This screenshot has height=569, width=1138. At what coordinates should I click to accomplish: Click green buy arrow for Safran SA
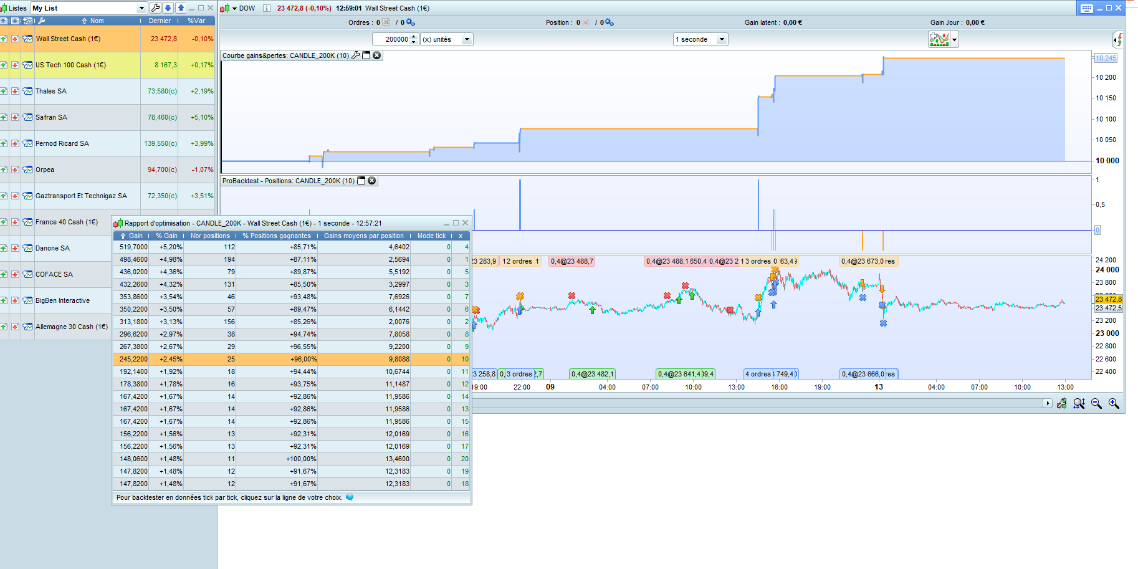4,117
